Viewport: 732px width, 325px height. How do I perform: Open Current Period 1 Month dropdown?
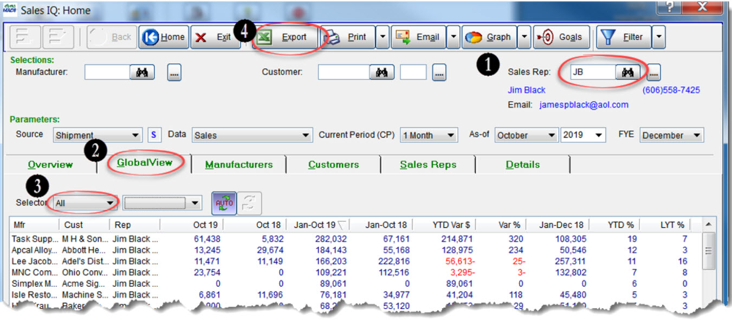click(x=429, y=135)
